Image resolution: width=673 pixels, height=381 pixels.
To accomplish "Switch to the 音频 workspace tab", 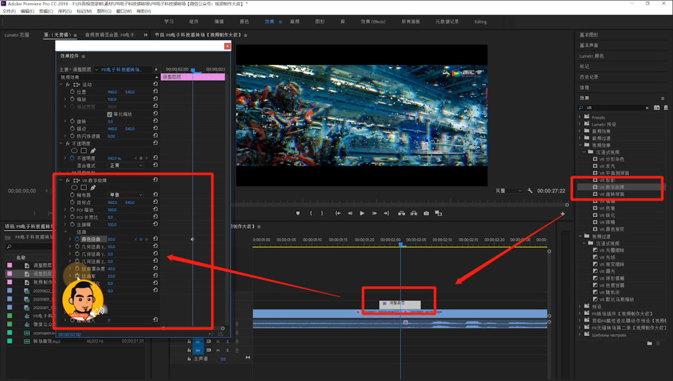I will [294, 21].
